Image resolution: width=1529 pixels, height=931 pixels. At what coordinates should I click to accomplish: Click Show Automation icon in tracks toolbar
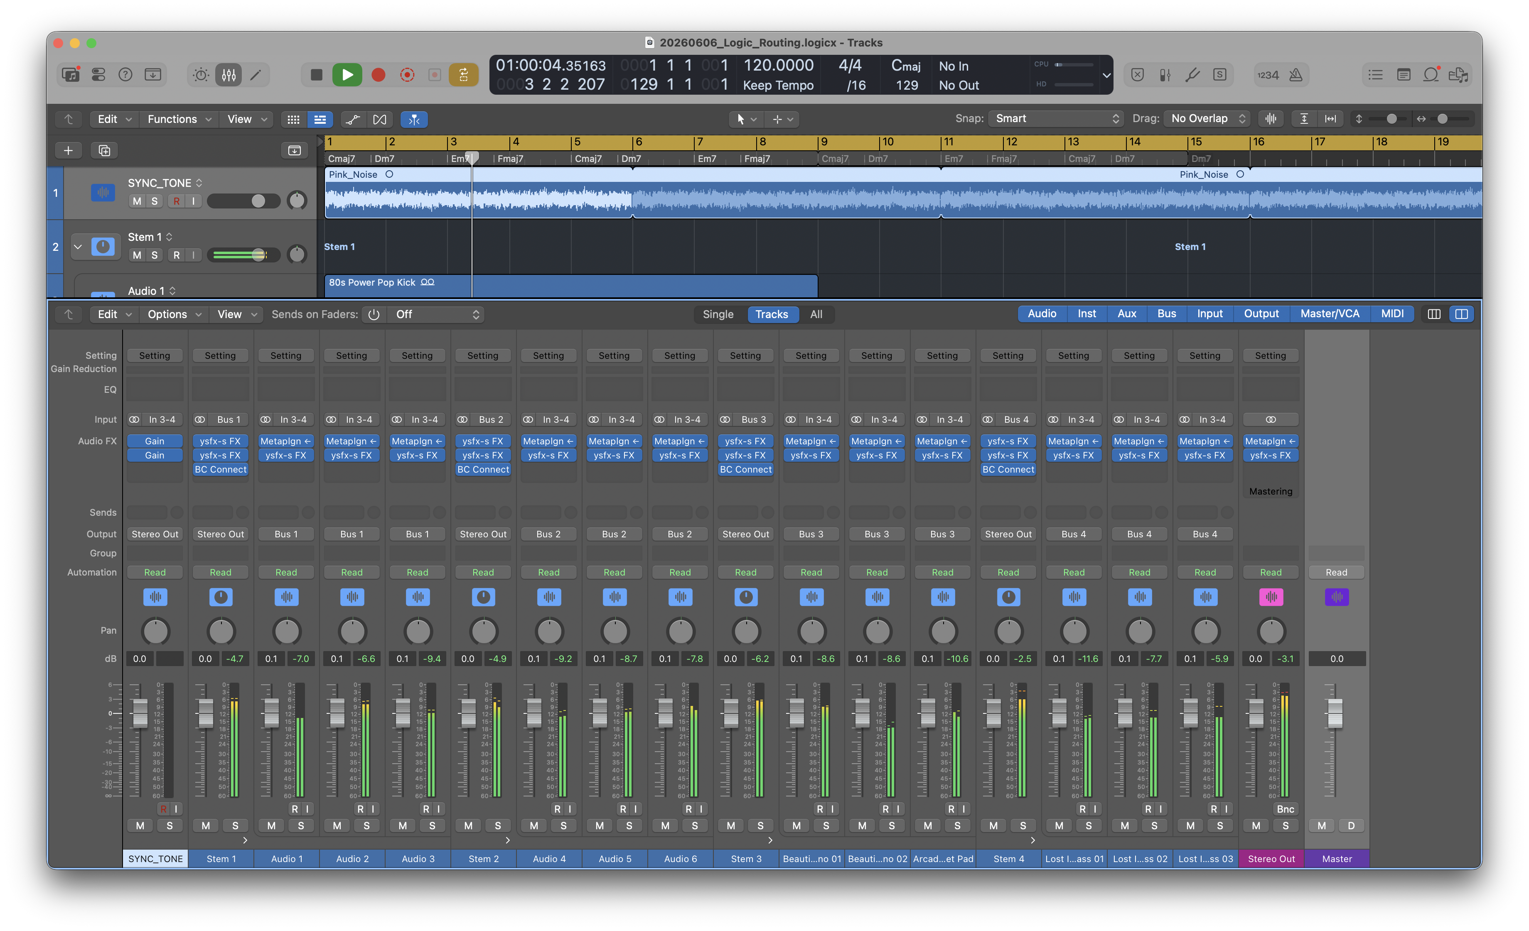(353, 119)
